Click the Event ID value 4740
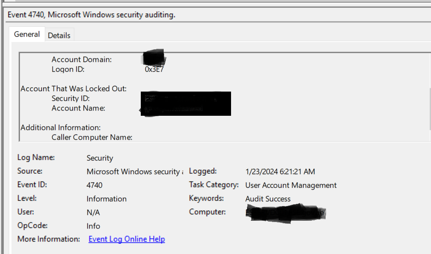 (95, 185)
